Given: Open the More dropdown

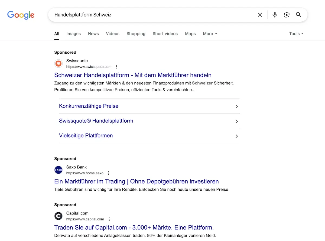Looking at the screenshot, I should tap(210, 34).
